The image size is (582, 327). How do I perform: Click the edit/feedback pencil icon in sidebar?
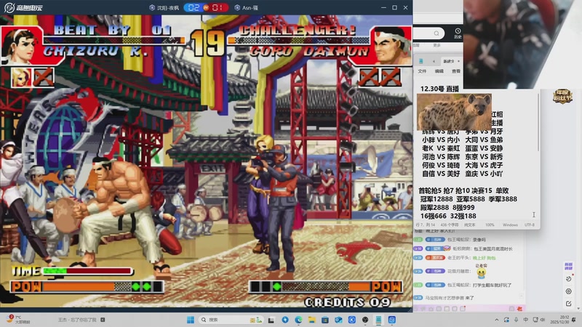568,304
